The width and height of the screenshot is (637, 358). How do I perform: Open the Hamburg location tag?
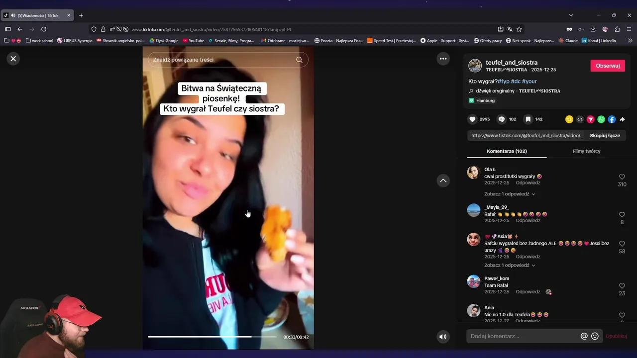point(482,100)
